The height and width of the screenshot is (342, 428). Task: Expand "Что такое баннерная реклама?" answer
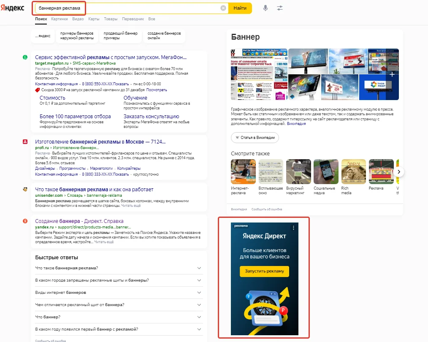tap(119, 268)
